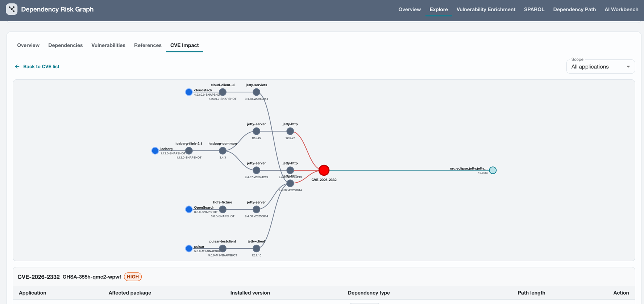Image resolution: width=644 pixels, height=304 pixels.
Task: Select the OpenSearch application node
Action: (x=189, y=209)
